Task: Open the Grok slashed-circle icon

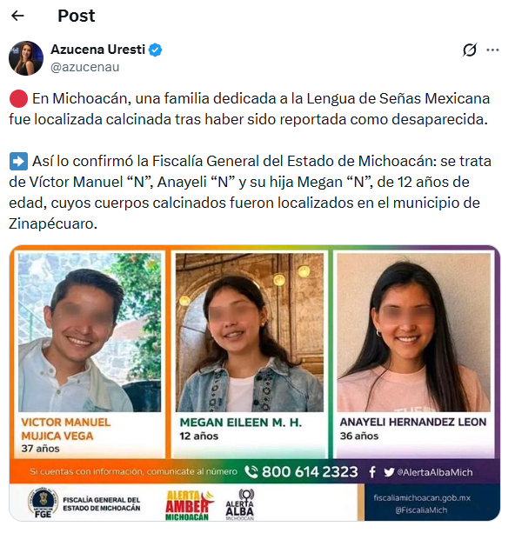Action: coord(470,50)
